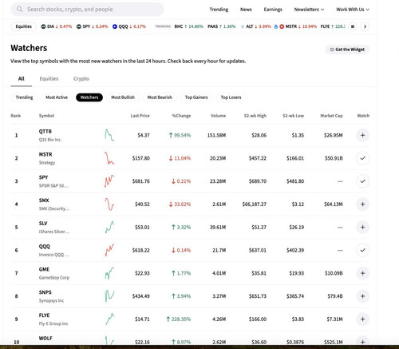Sort by %Change column header
Viewport: 399px width, 349px height.
(x=181, y=116)
